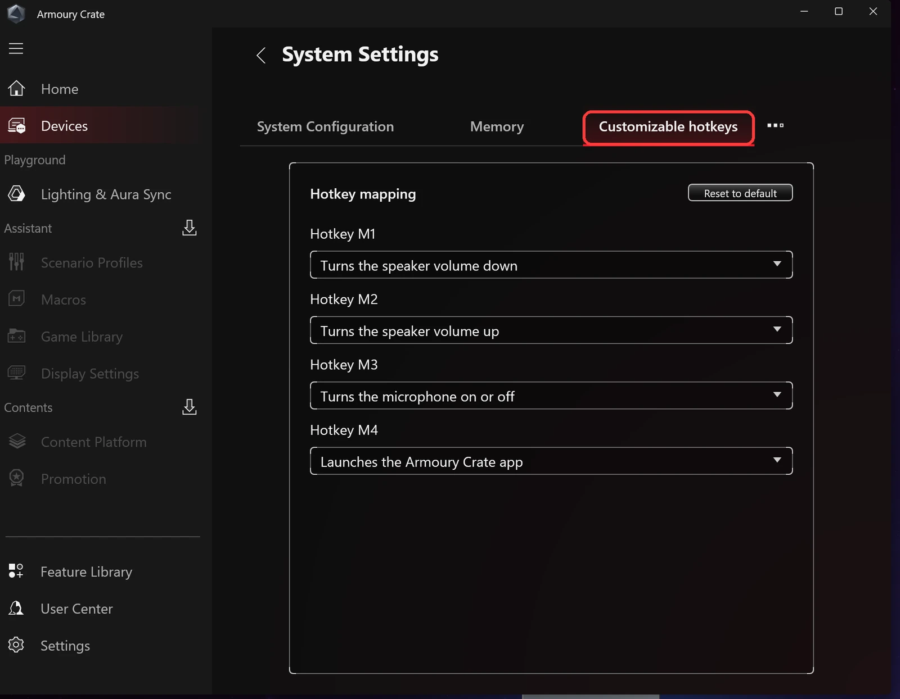Click the Feature Library icon

pyautogui.click(x=16, y=571)
